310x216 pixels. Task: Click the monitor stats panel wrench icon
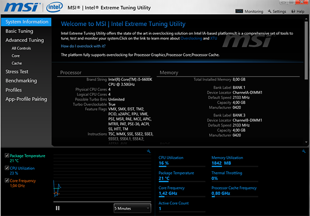pos(304,151)
